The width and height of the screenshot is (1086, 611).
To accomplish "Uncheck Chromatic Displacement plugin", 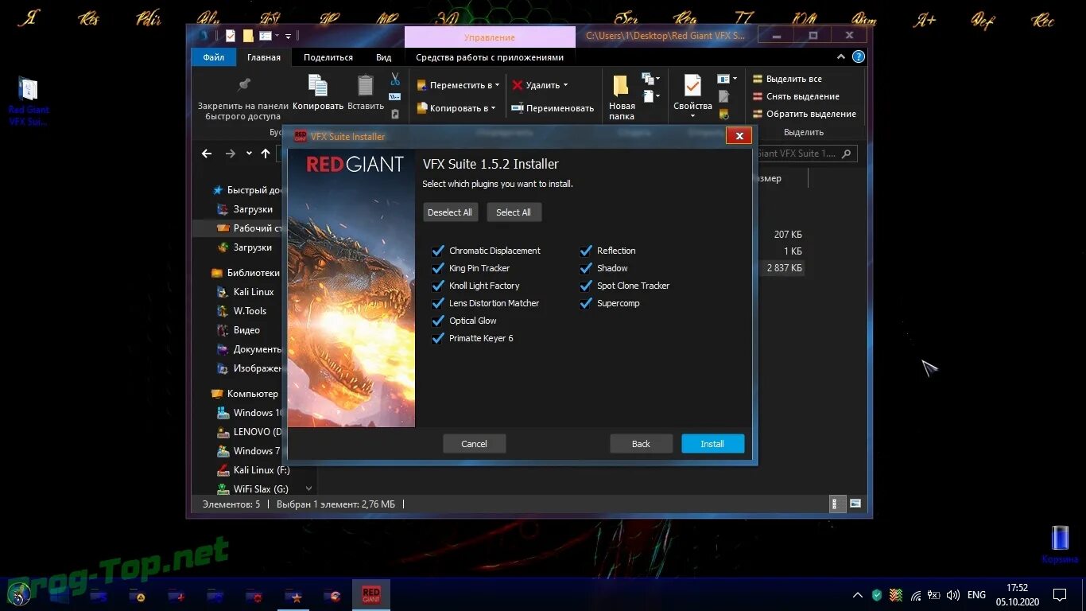I will (437, 251).
